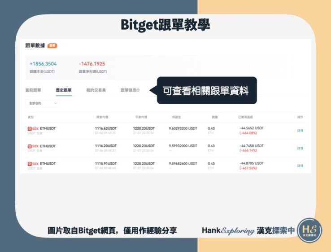Open the 我的交易員 tab
Viewport: 331px width, 252px height.
tap(96, 90)
